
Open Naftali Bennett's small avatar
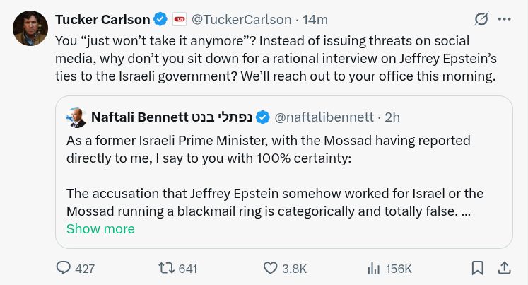pos(76,117)
